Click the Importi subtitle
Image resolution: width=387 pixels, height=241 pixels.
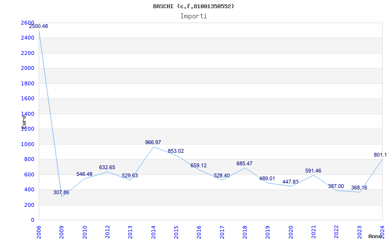(x=193, y=16)
